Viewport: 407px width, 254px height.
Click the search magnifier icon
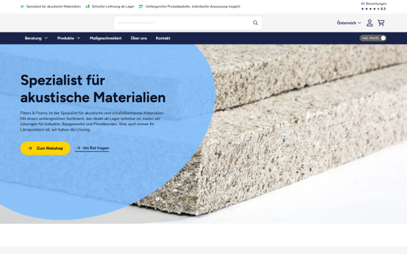(x=256, y=23)
